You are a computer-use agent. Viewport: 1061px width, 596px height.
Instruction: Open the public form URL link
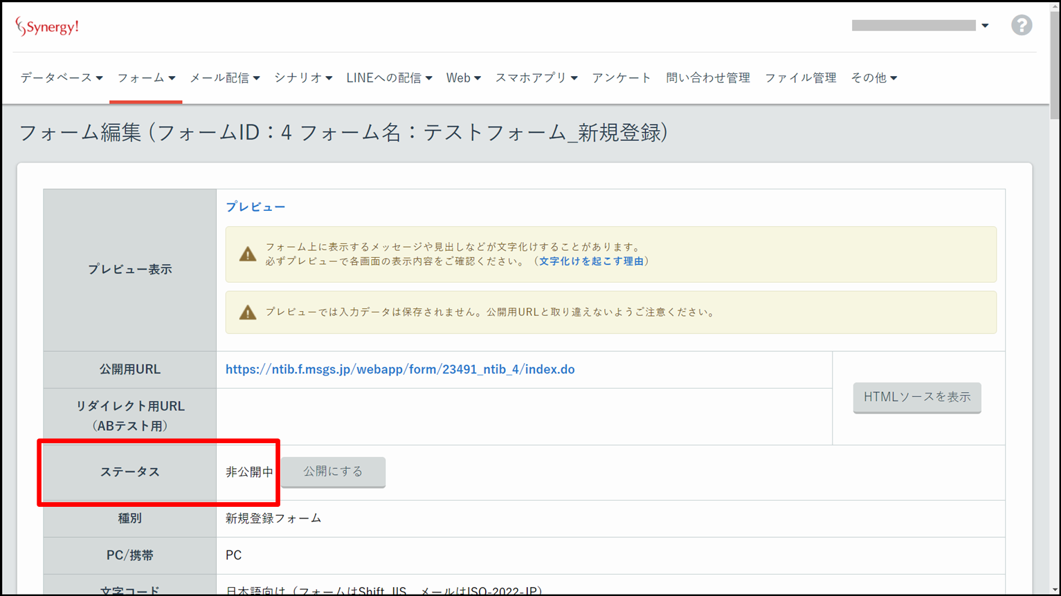[400, 369]
